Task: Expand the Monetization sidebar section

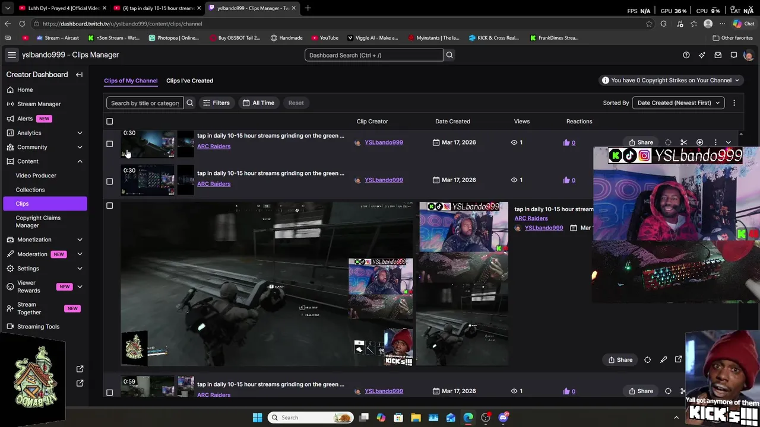Action: pos(80,240)
